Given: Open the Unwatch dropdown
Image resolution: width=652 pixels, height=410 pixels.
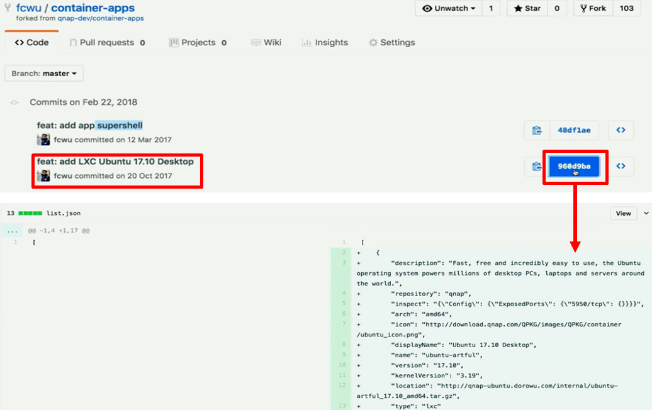Looking at the screenshot, I should pyautogui.click(x=449, y=8).
